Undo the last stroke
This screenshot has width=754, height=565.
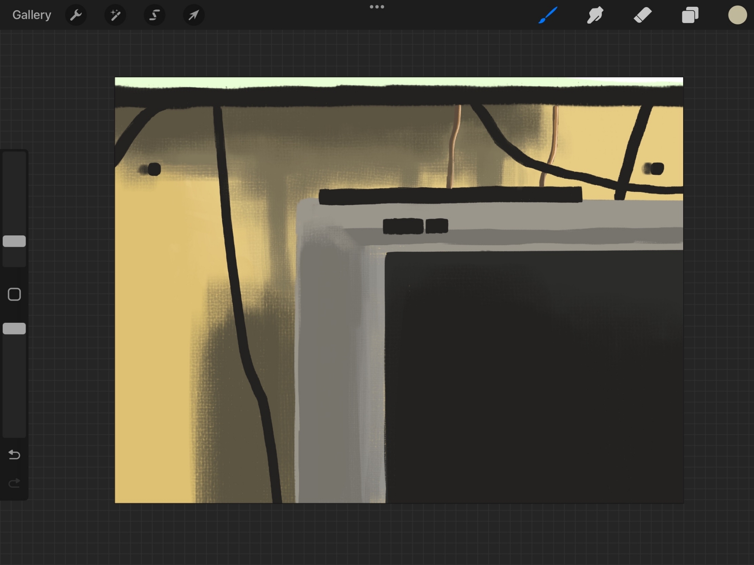(x=14, y=455)
